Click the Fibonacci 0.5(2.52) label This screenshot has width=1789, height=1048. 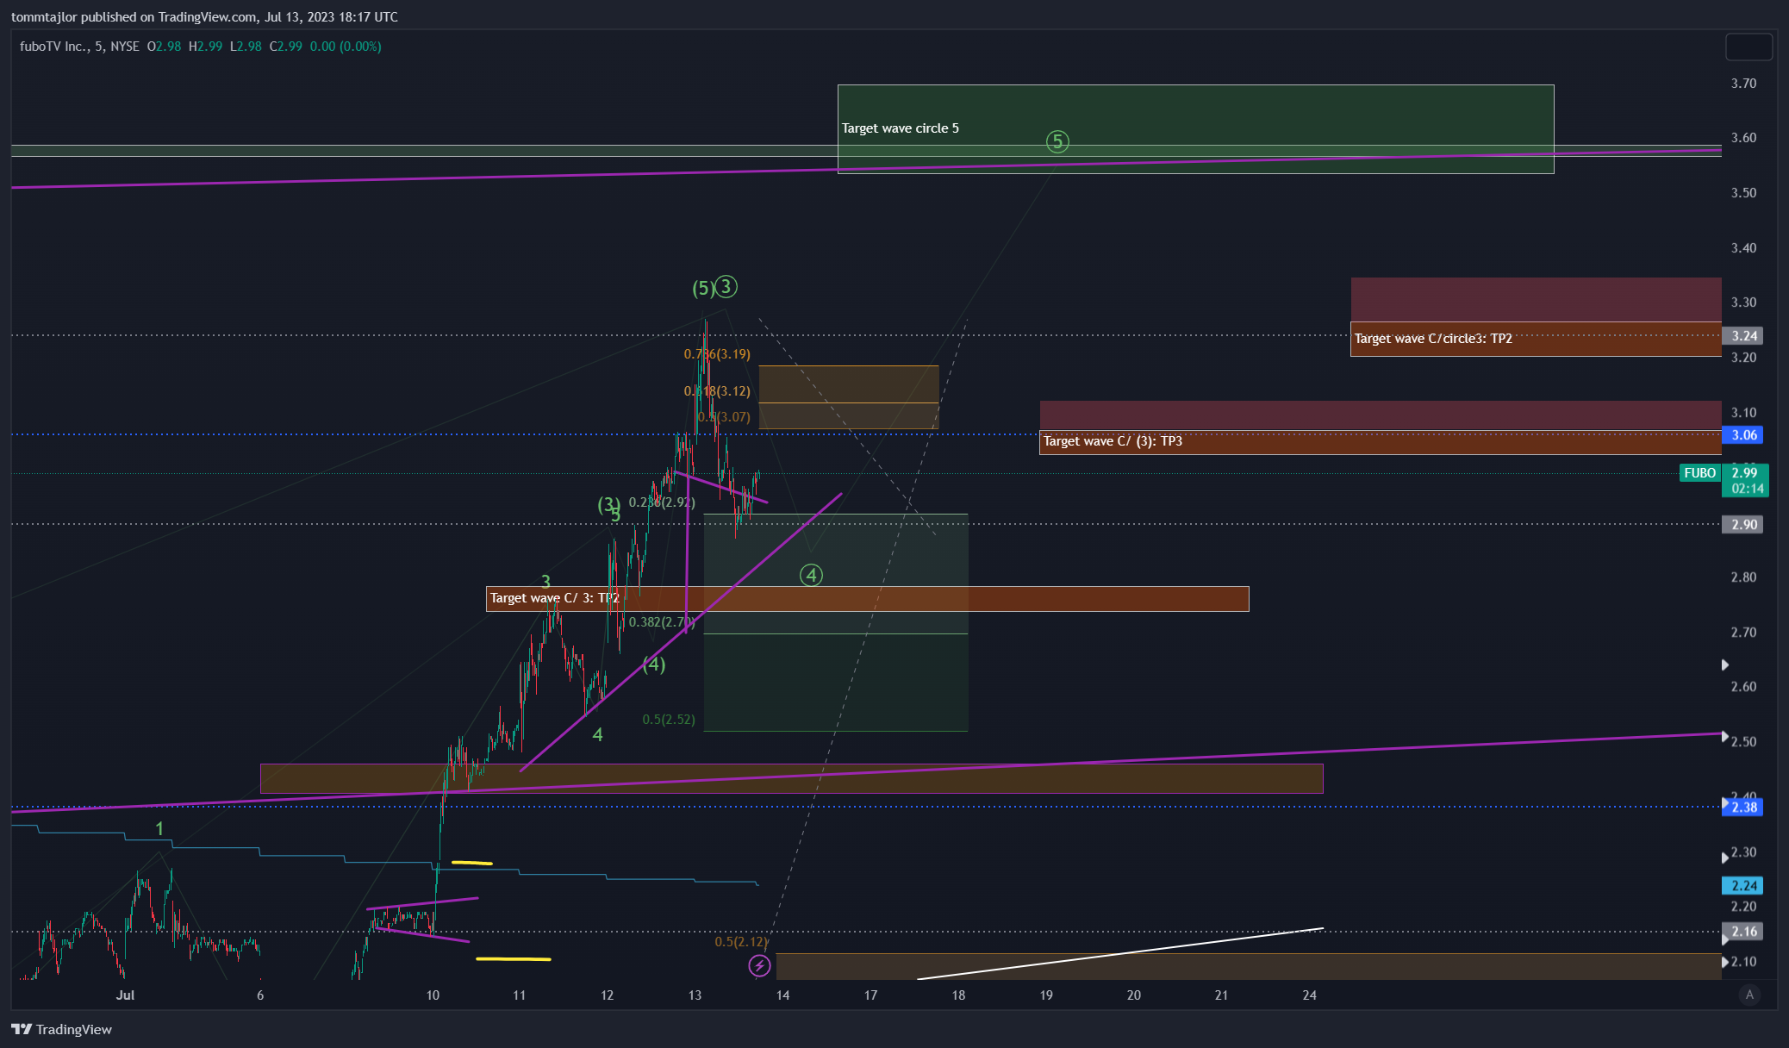click(669, 720)
